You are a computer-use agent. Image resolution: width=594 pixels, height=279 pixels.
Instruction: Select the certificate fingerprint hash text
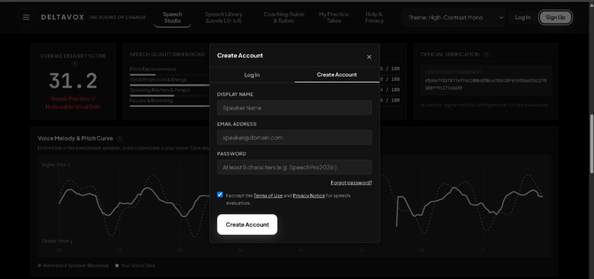click(x=485, y=84)
